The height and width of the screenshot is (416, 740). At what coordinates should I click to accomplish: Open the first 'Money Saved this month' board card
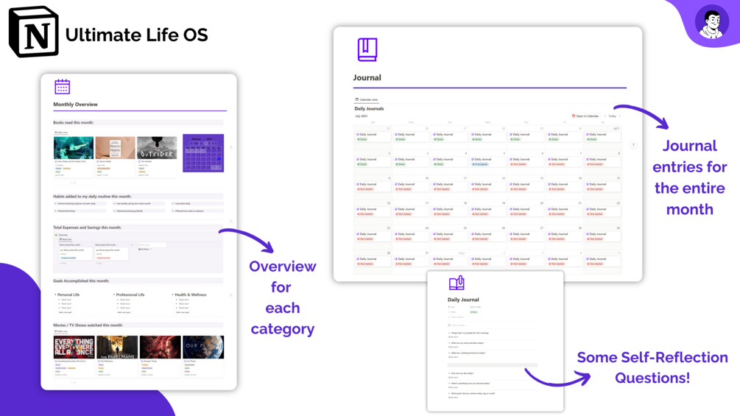76,254
